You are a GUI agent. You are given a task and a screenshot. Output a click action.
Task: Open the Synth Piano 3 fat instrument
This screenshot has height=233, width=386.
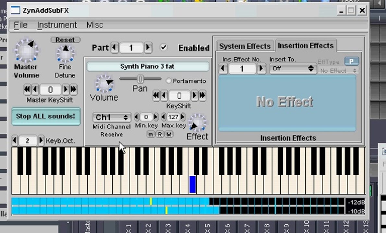tap(148, 66)
